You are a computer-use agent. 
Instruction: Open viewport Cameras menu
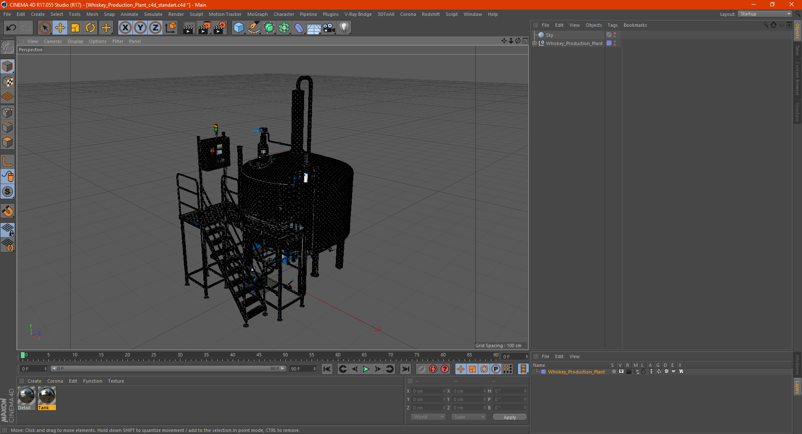tap(53, 41)
